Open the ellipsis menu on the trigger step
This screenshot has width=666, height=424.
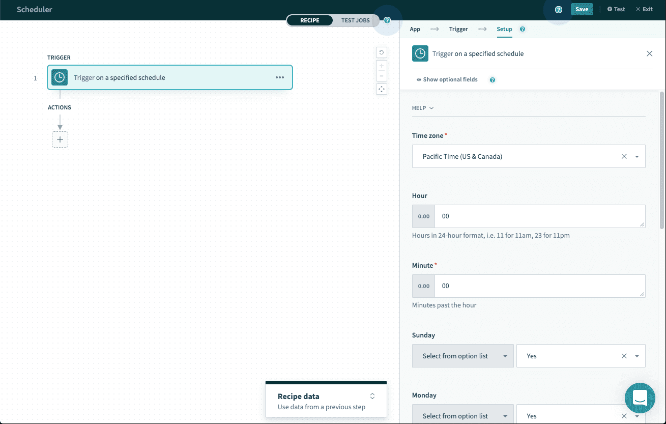click(279, 77)
